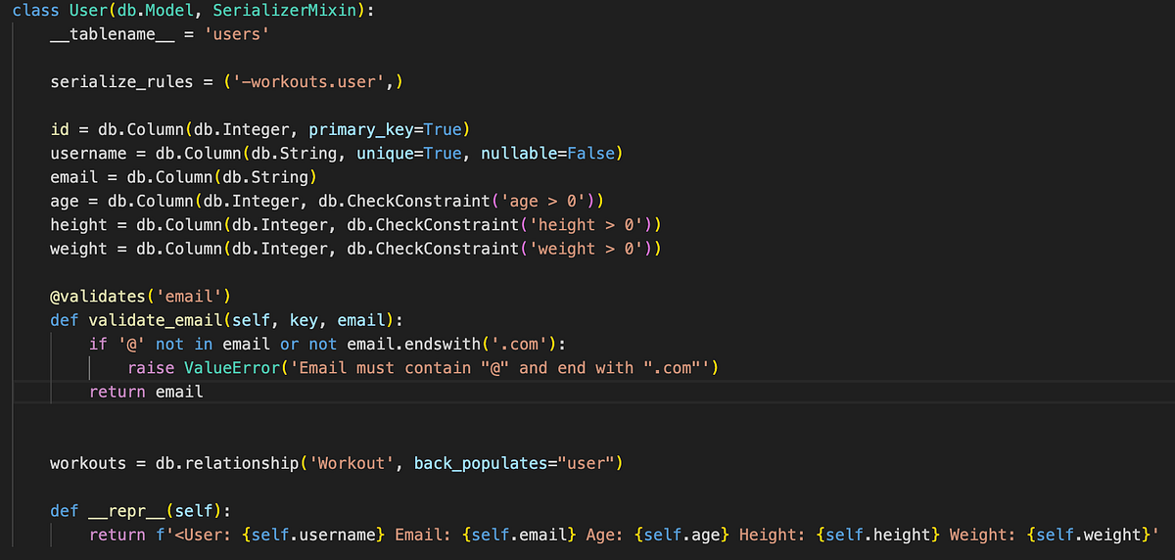Click the 'validate_email' function name
The width and height of the screenshot is (1175, 560).
click(x=156, y=319)
